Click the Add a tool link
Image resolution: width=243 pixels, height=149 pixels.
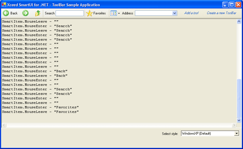point(191,13)
